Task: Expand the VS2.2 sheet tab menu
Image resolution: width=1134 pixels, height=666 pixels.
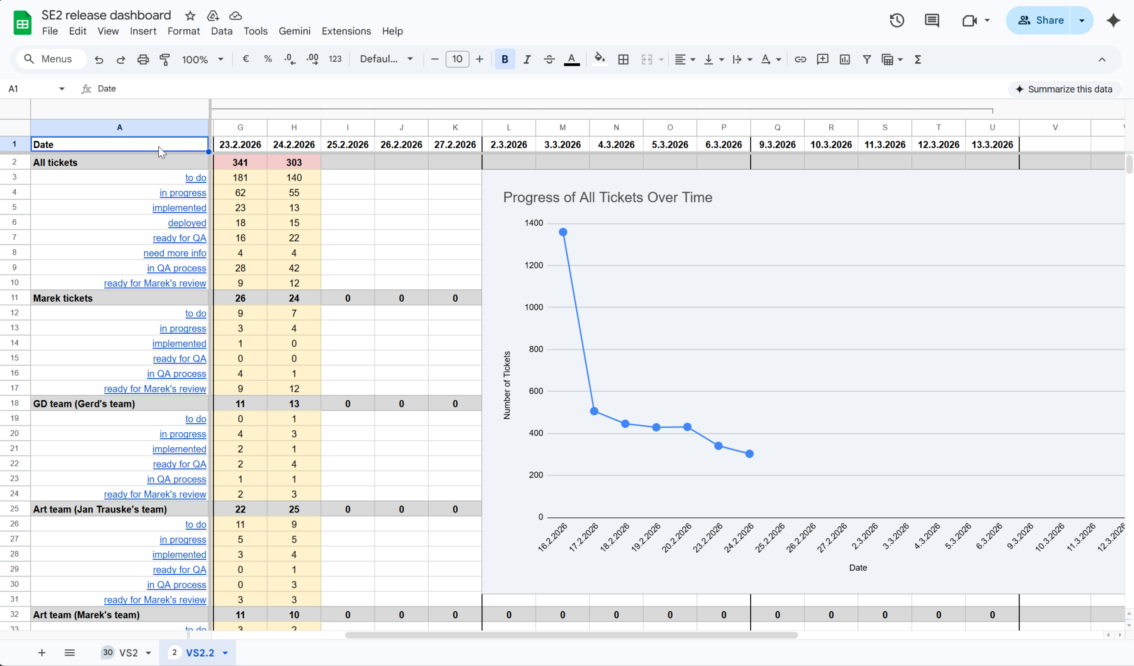Action: coord(225,652)
